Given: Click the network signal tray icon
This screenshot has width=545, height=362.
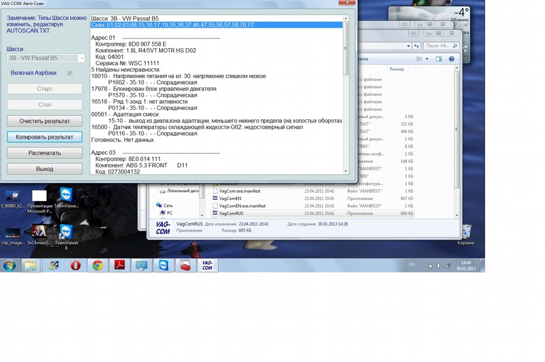Looking at the screenshot, I should (x=447, y=266).
